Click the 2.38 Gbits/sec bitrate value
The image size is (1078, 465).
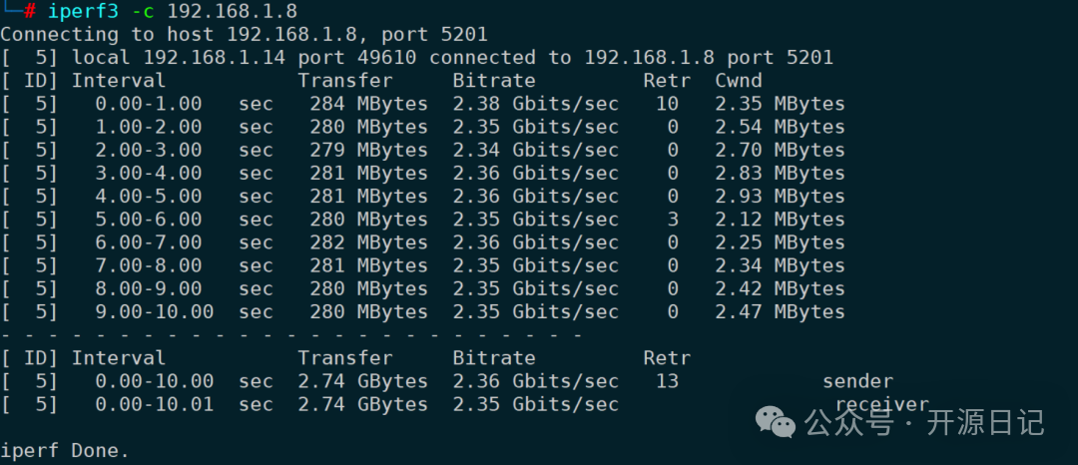click(535, 104)
